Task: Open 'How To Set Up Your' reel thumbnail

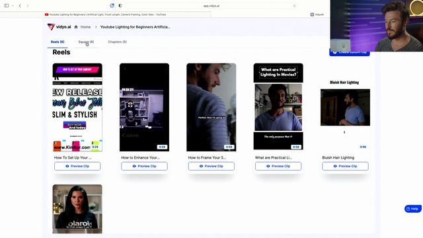Action: point(77,107)
